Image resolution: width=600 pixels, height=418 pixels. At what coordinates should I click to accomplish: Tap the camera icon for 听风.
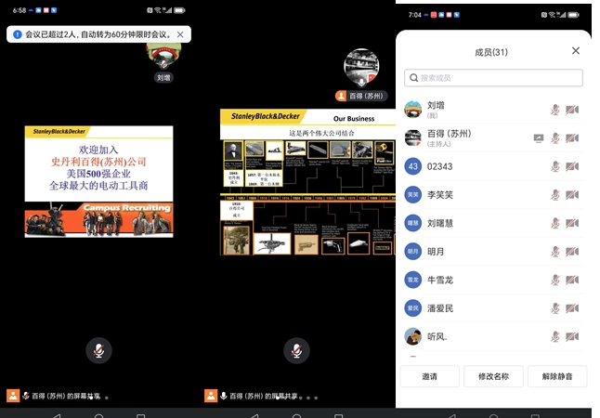tap(572, 336)
